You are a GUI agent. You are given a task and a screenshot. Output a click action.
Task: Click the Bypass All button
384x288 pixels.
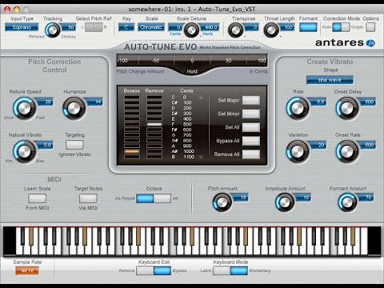coord(251,141)
